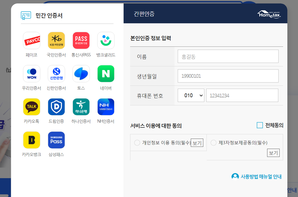Select the 통신사PASS icon
This screenshot has width=298, height=197.
[x=81, y=40]
